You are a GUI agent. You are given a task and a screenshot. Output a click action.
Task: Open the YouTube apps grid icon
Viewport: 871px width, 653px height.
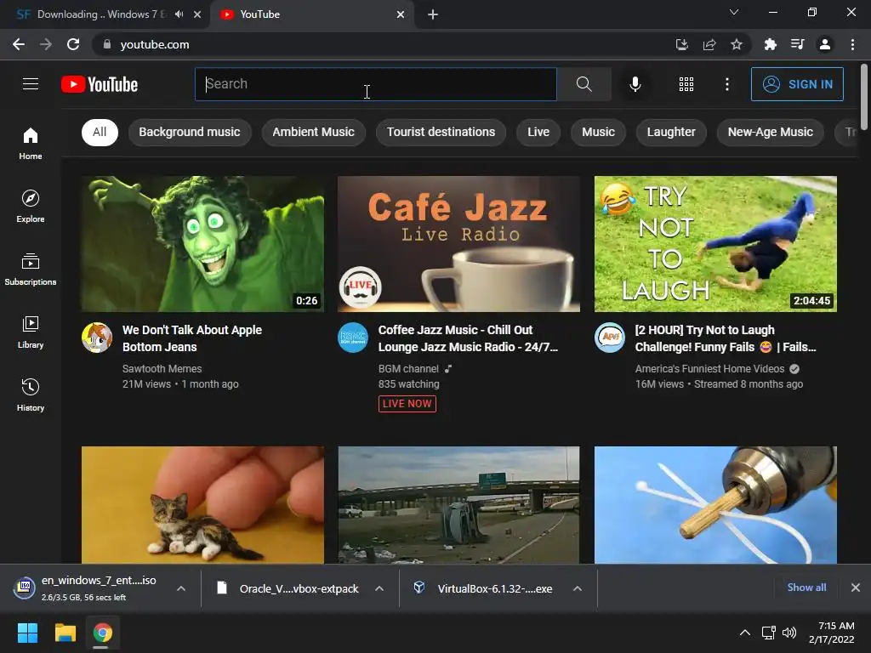coord(686,84)
